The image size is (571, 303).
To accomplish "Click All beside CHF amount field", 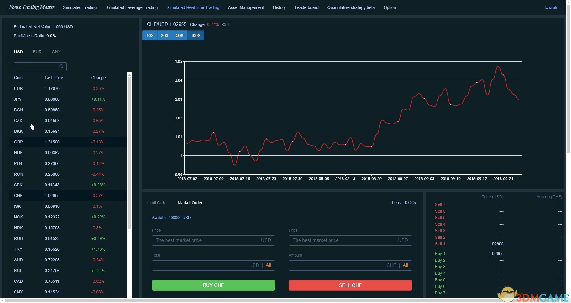I will (405, 265).
